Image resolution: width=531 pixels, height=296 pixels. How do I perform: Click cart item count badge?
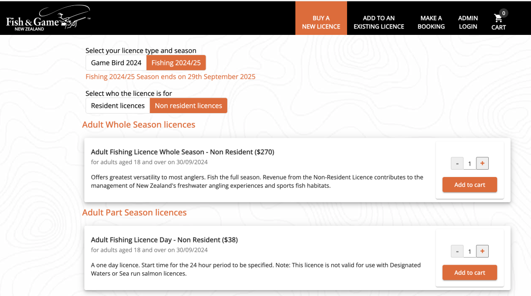pyautogui.click(x=503, y=13)
